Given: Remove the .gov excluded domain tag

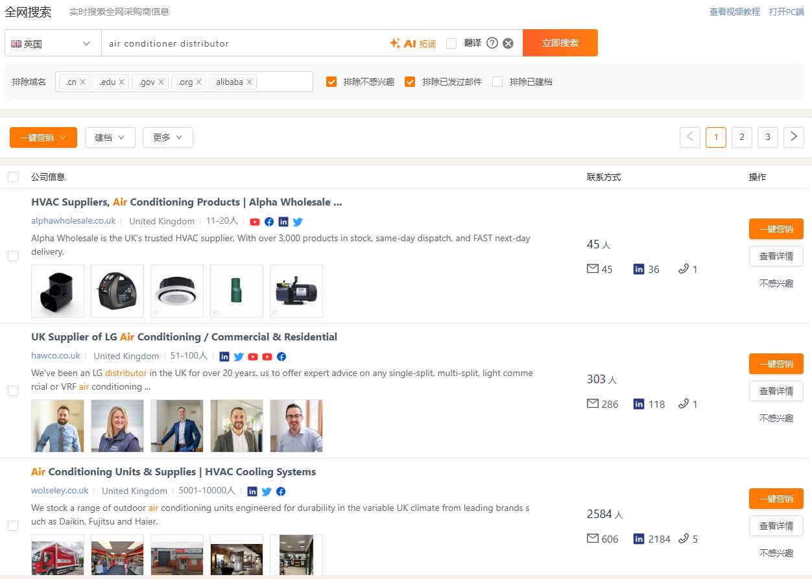Looking at the screenshot, I should point(161,82).
